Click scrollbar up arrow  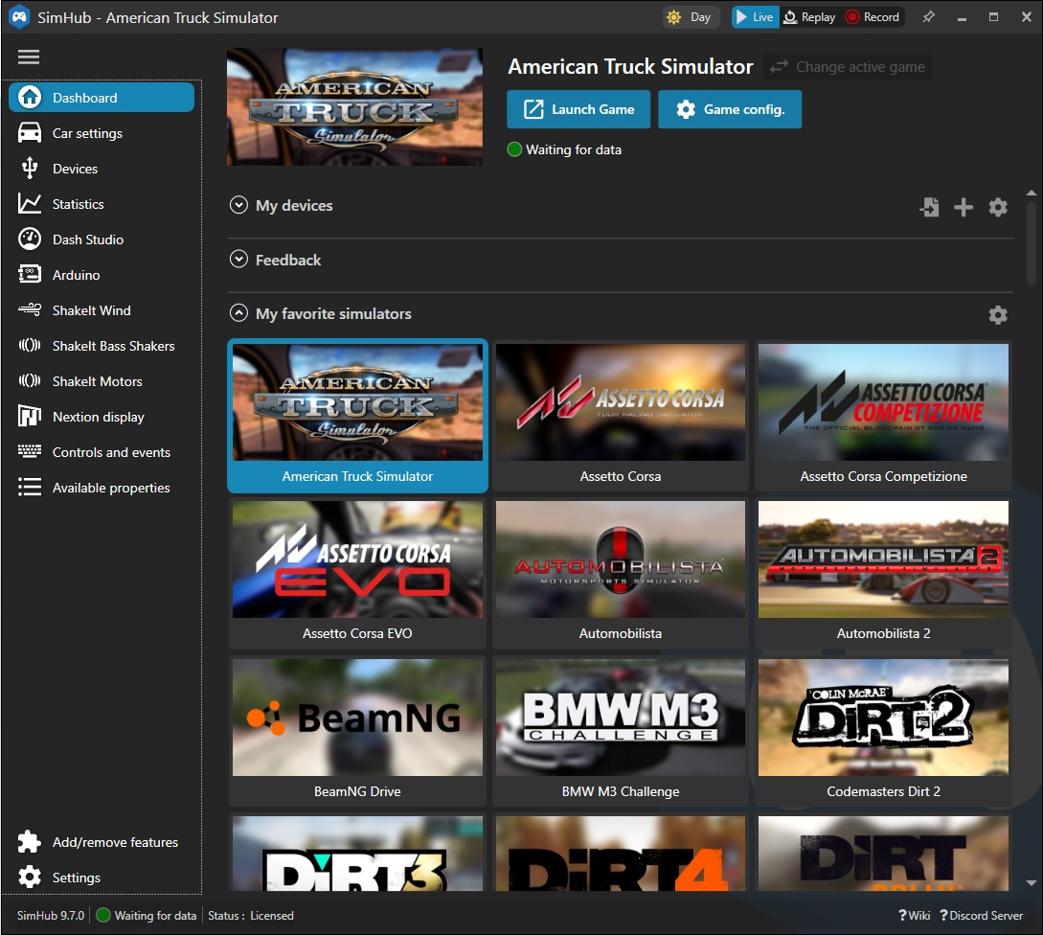coord(1031,193)
